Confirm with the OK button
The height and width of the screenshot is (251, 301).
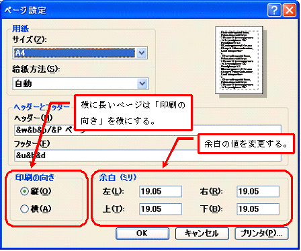(x=142, y=234)
